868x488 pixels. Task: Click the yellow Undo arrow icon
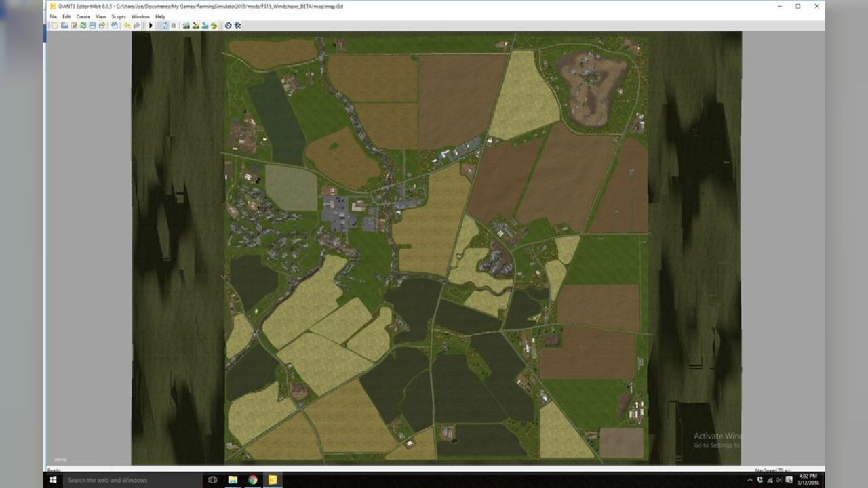127,26
